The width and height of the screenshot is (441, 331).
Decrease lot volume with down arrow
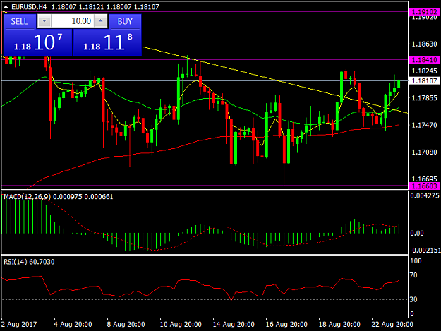[44, 21]
